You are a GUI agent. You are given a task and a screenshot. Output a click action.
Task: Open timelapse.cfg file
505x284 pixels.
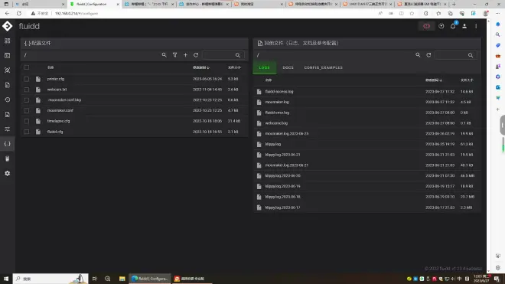tap(58, 121)
